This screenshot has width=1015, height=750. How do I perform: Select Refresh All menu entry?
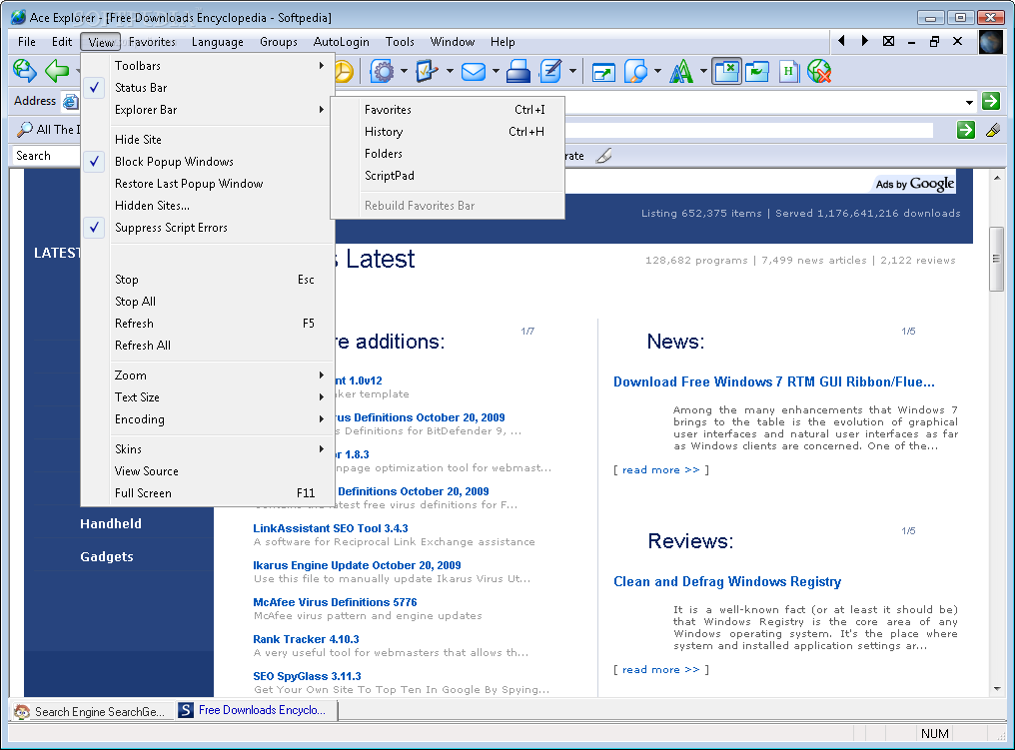208,345
